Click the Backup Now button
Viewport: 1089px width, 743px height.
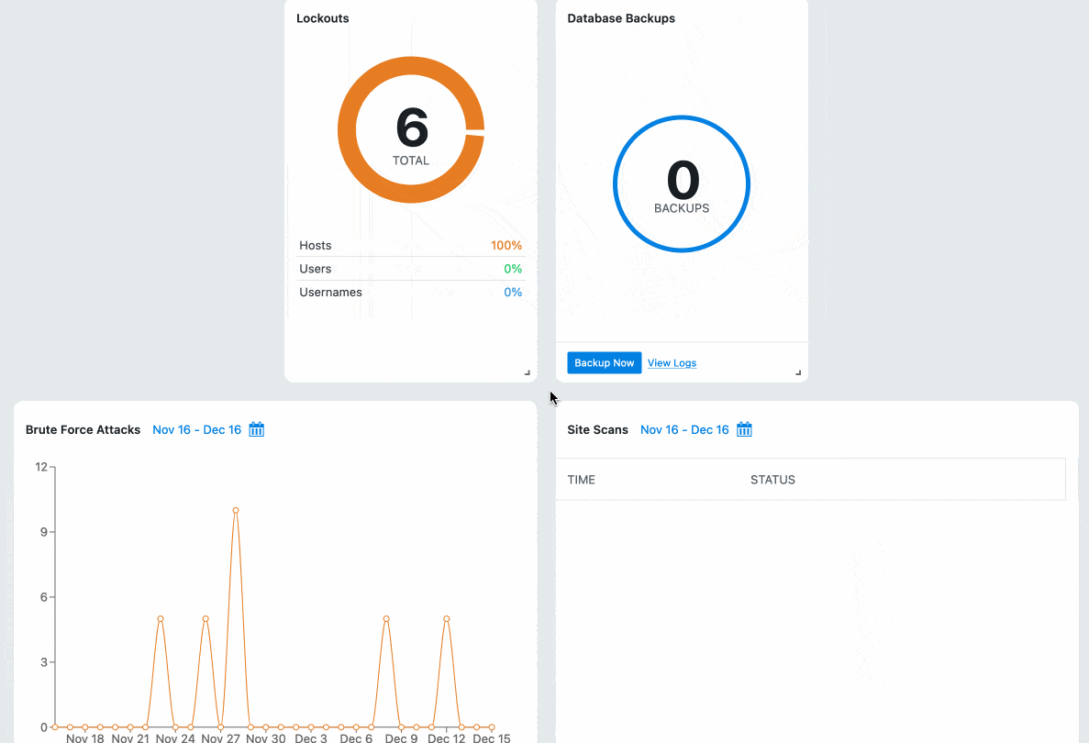pos(605,362)
